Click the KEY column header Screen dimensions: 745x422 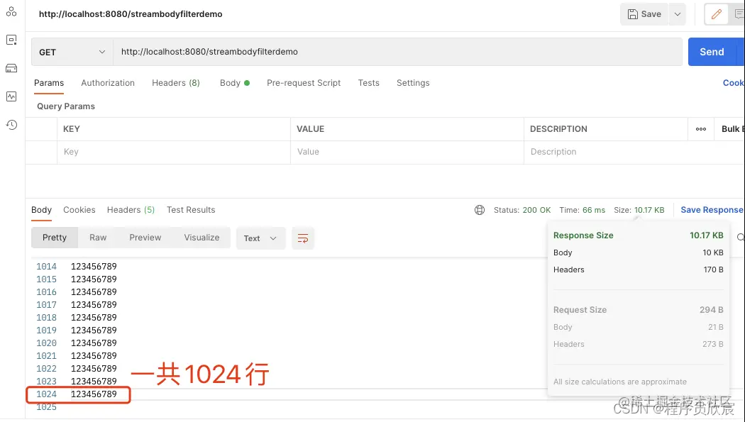point(71,129)
